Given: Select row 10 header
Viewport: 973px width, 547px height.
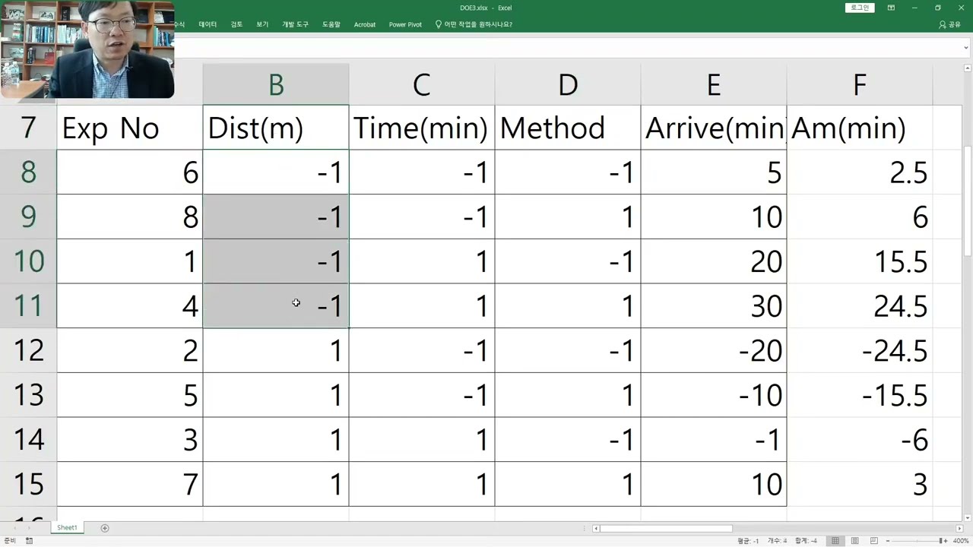Looking at the screenshot, I should pyautogui.click(x=28, y=261).
